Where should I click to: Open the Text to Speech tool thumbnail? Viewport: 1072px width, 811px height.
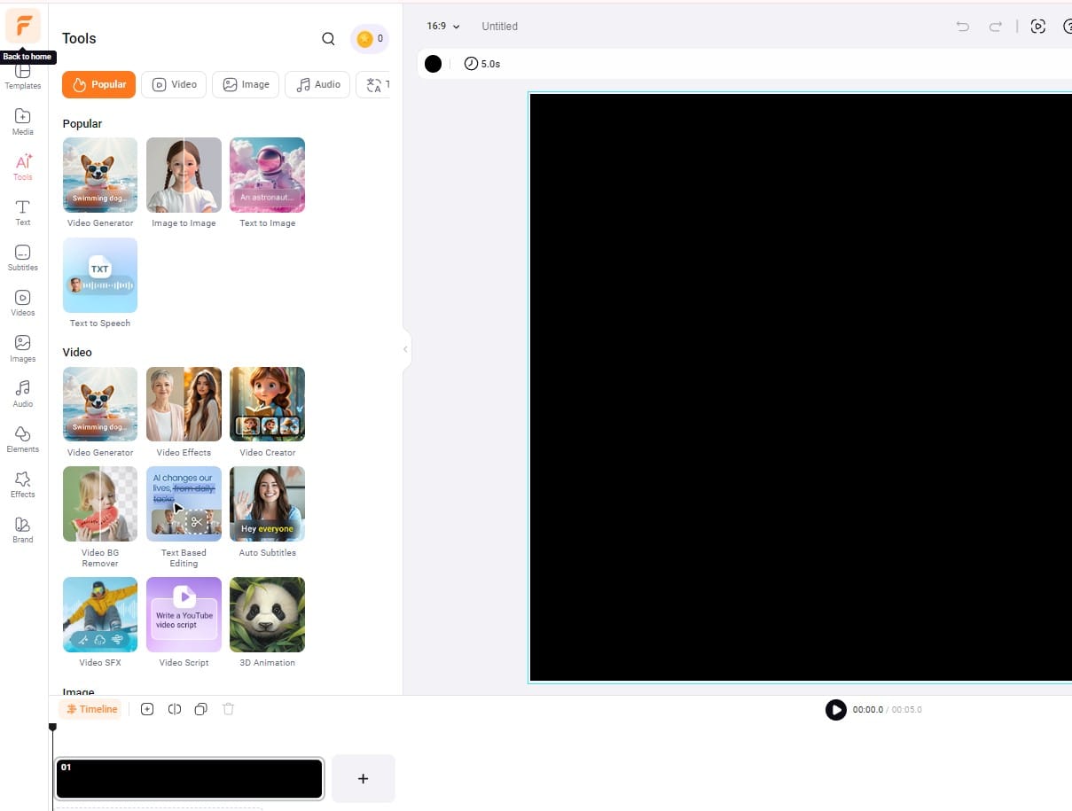[x=100, y=276]
